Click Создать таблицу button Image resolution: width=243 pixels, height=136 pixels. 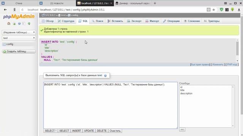pyautogui.click(x=19, y=51)
